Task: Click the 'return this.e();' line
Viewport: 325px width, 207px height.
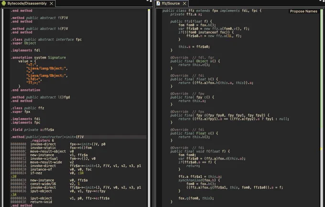Action: click(x=194, y=65)
